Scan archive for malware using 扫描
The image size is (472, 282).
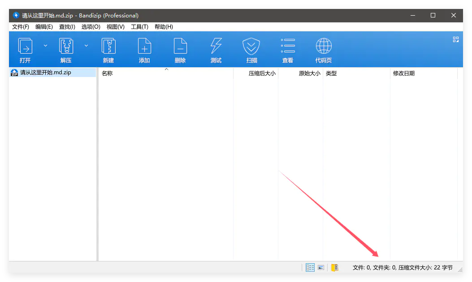pos(251,49)
